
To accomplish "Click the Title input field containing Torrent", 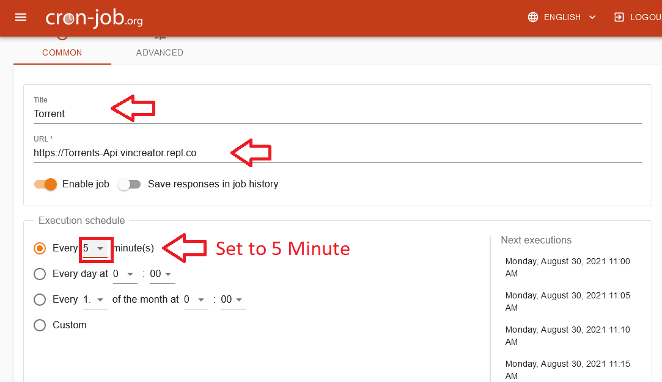I will tap(337, 114).
